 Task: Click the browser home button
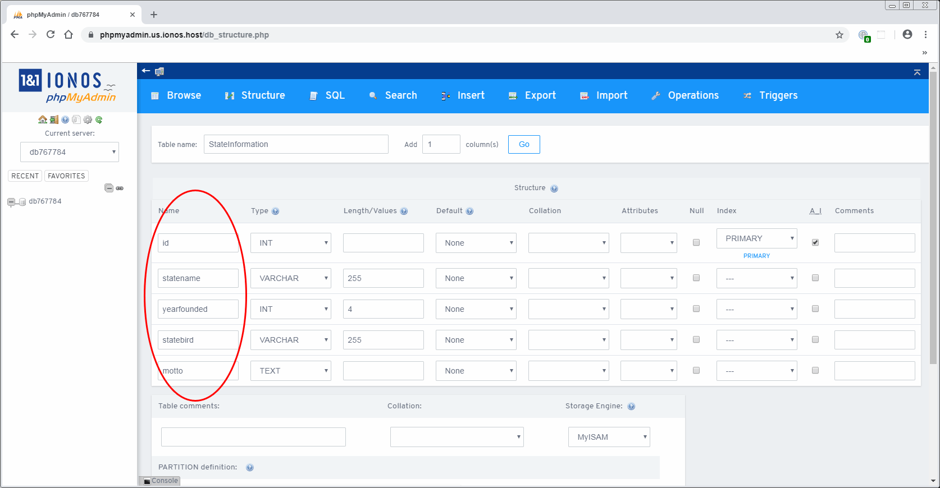(x=69, y=34)
